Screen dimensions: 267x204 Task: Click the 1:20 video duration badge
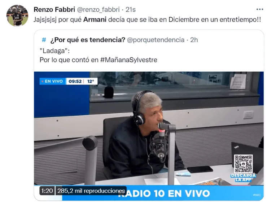(x=47, y=191)
